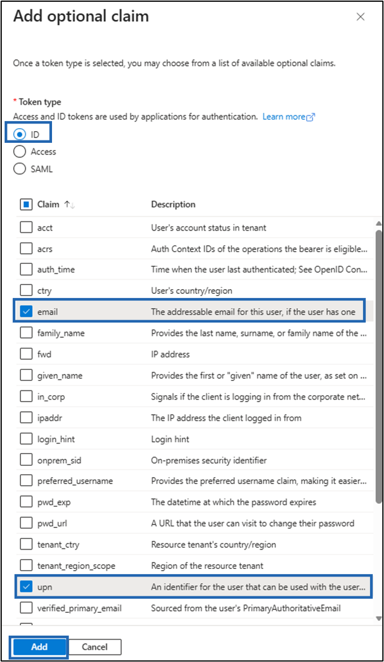The width and height of the screenshot is (384, 662).
Task: Click the pwd_url description about changing password
Action: [x=253, y=523]
